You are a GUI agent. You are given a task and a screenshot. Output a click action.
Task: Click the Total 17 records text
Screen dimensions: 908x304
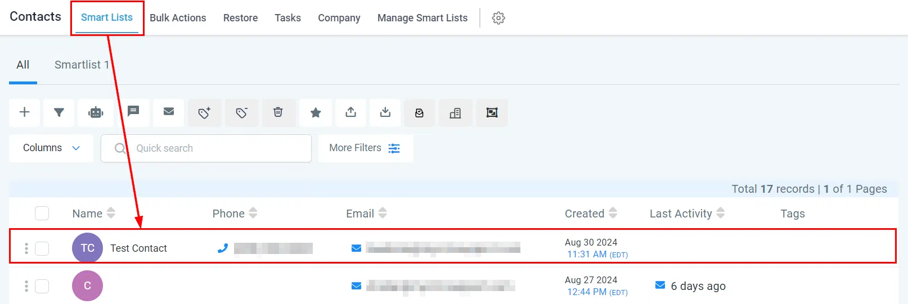pos(773,189)
